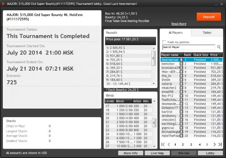
Task: Sort players by Prize column header
Action: click(x=216, y=55)
